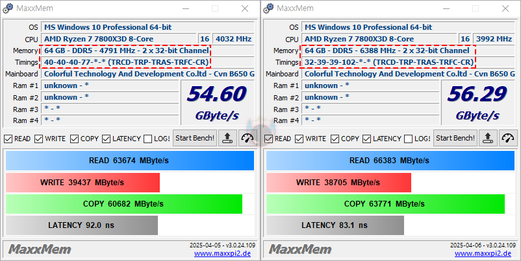
Task: Click version text 2025-04-06 - v3.0.24.109
Action: (483, 245)
